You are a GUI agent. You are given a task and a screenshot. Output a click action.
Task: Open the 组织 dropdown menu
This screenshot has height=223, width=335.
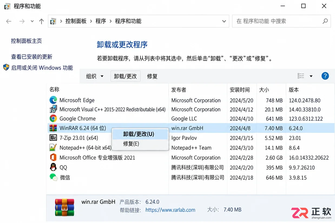tap(95, 76)
